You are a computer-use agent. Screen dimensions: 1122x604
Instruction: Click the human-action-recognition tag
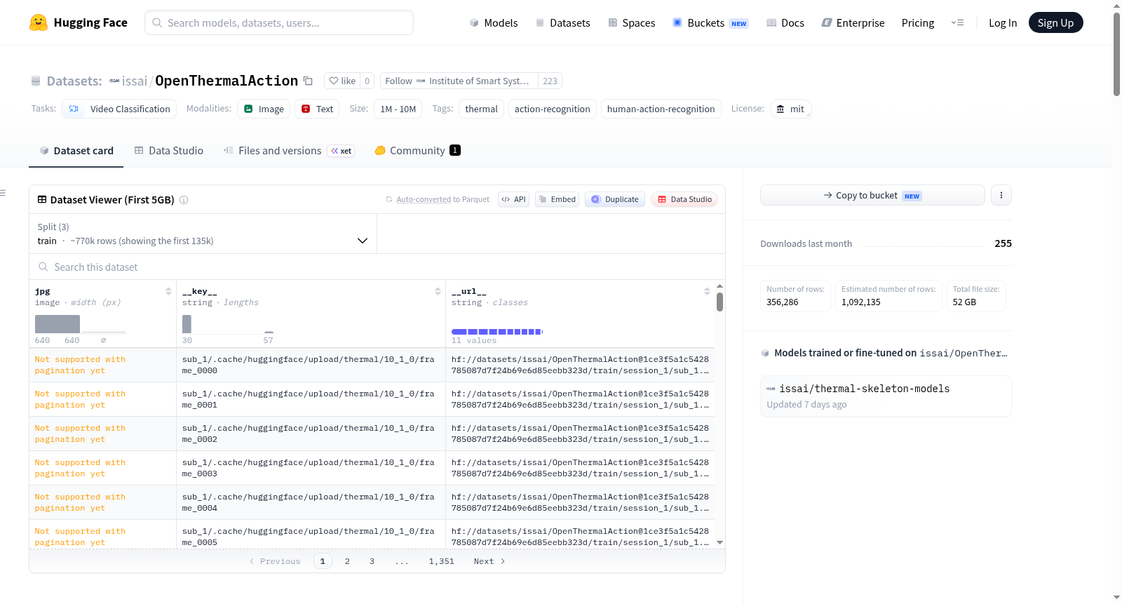[661, 109]
